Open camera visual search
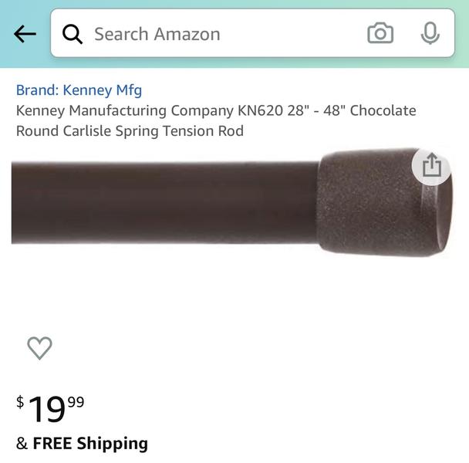The height and width of the screenshot is (463, 469). (380, 34)
